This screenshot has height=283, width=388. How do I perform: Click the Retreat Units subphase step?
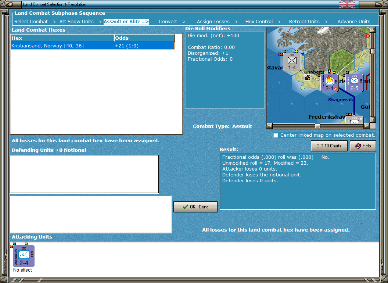308,22
